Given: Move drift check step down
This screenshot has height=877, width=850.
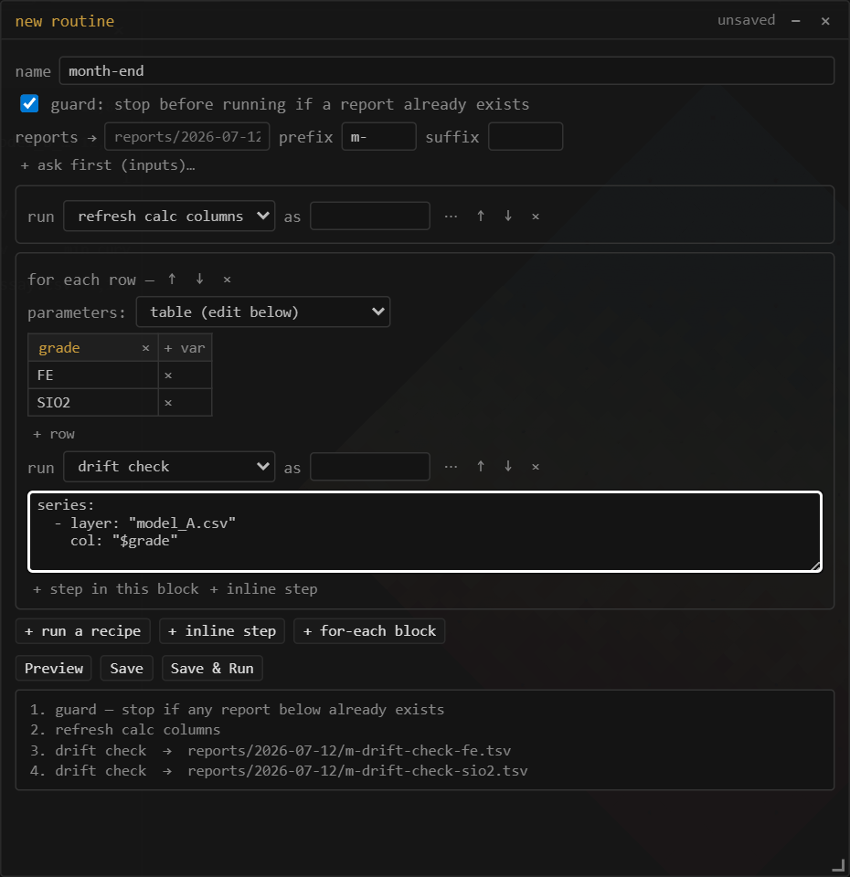Looking at the screenshot, I should (x=508, y=467).
